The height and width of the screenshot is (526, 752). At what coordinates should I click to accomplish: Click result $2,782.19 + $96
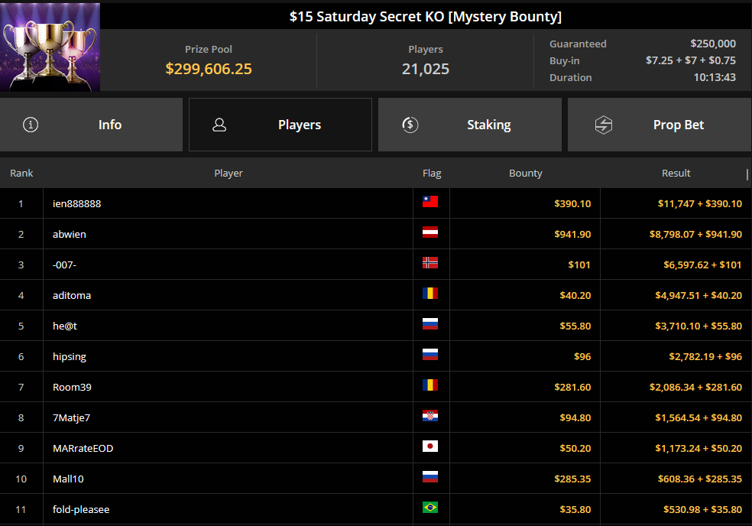click(705, 356)
